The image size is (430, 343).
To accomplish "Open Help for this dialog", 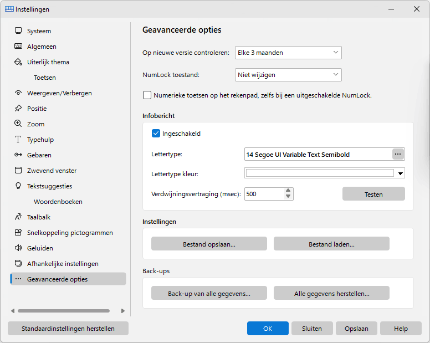I will pyautogui.click(x=401, y=329).
